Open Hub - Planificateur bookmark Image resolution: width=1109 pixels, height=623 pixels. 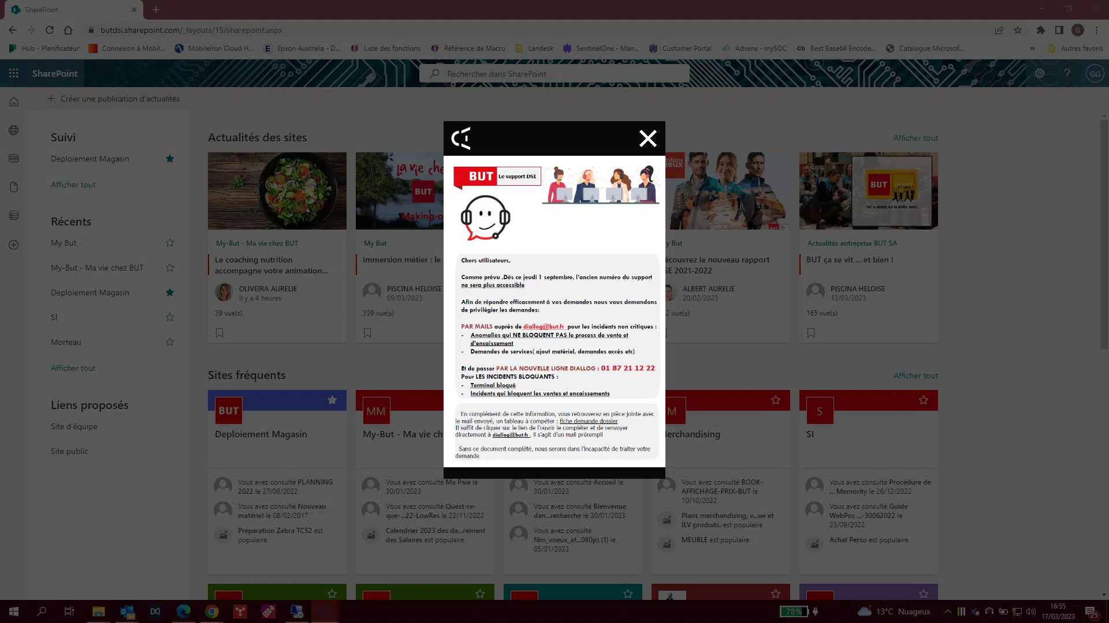[x=44, y=48]
